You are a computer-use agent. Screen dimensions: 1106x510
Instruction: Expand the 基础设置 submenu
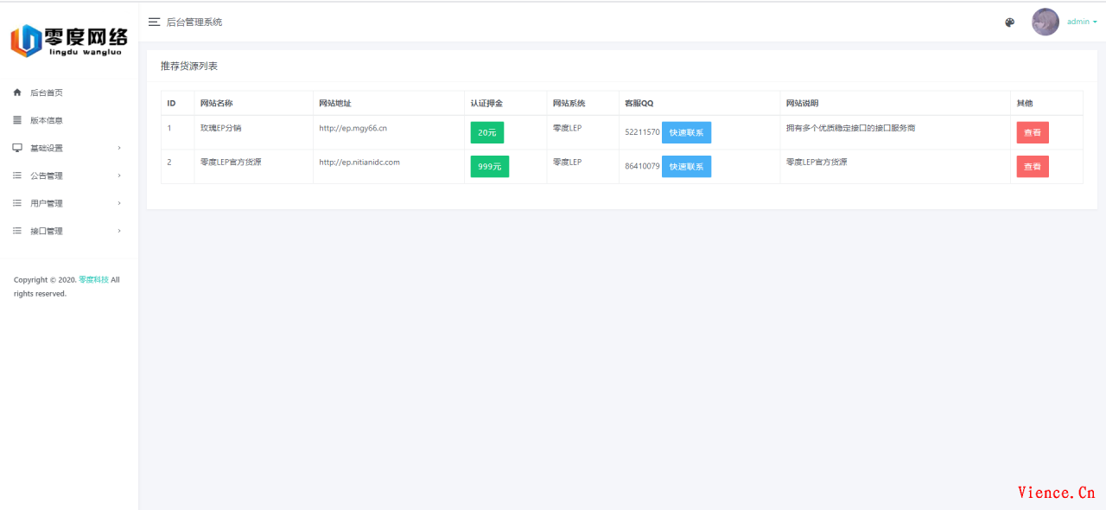tap(48, 148)
